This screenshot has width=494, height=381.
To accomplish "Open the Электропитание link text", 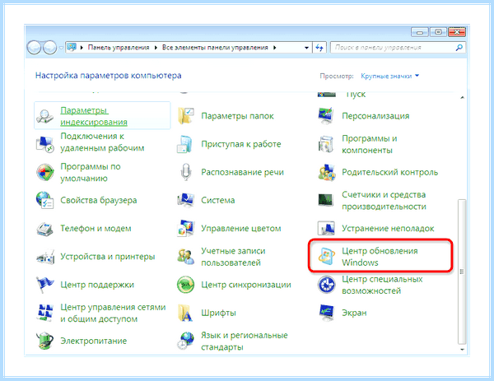I will click(93, 341).
